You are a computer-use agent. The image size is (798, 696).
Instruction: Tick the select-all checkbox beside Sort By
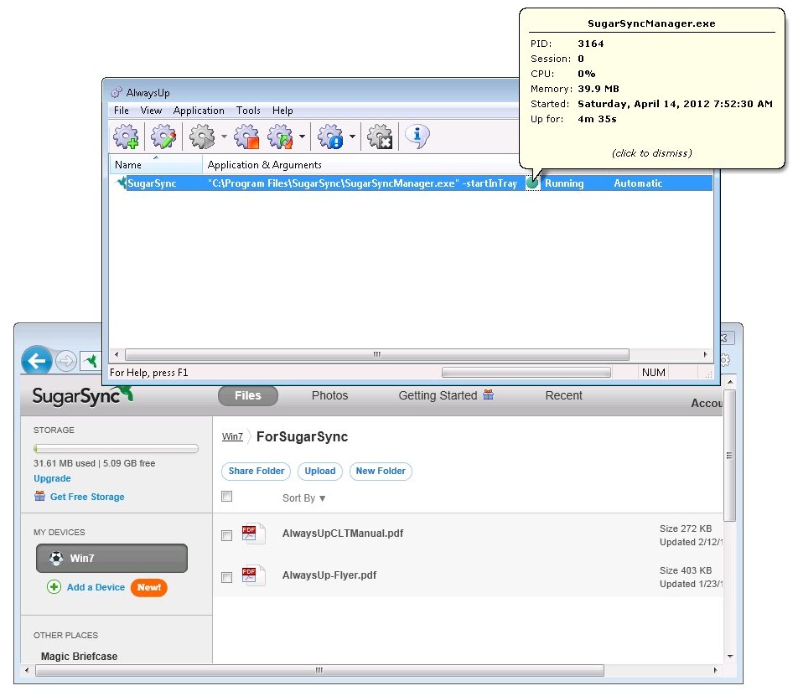pyautogui.click(x=227, y=496)
